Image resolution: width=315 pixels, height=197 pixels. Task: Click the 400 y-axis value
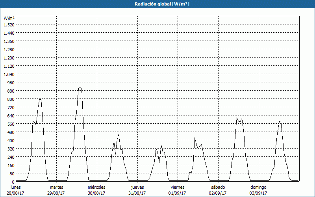(11, 141)
